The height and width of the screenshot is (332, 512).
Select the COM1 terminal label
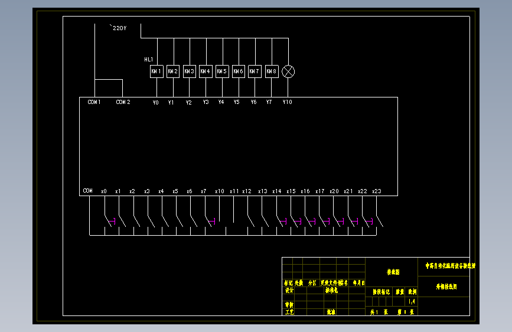(x=94, y=102)
